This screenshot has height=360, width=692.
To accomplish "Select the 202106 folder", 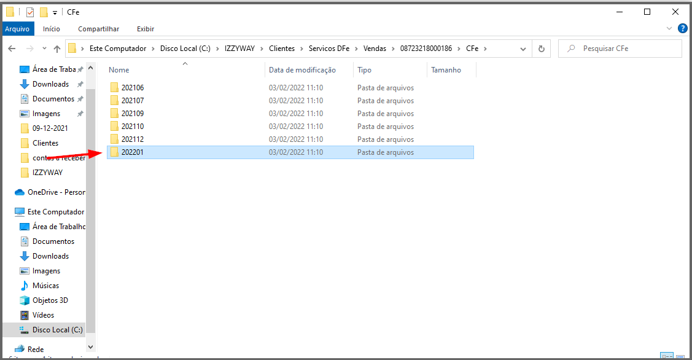I will click(x=133, y=88).
